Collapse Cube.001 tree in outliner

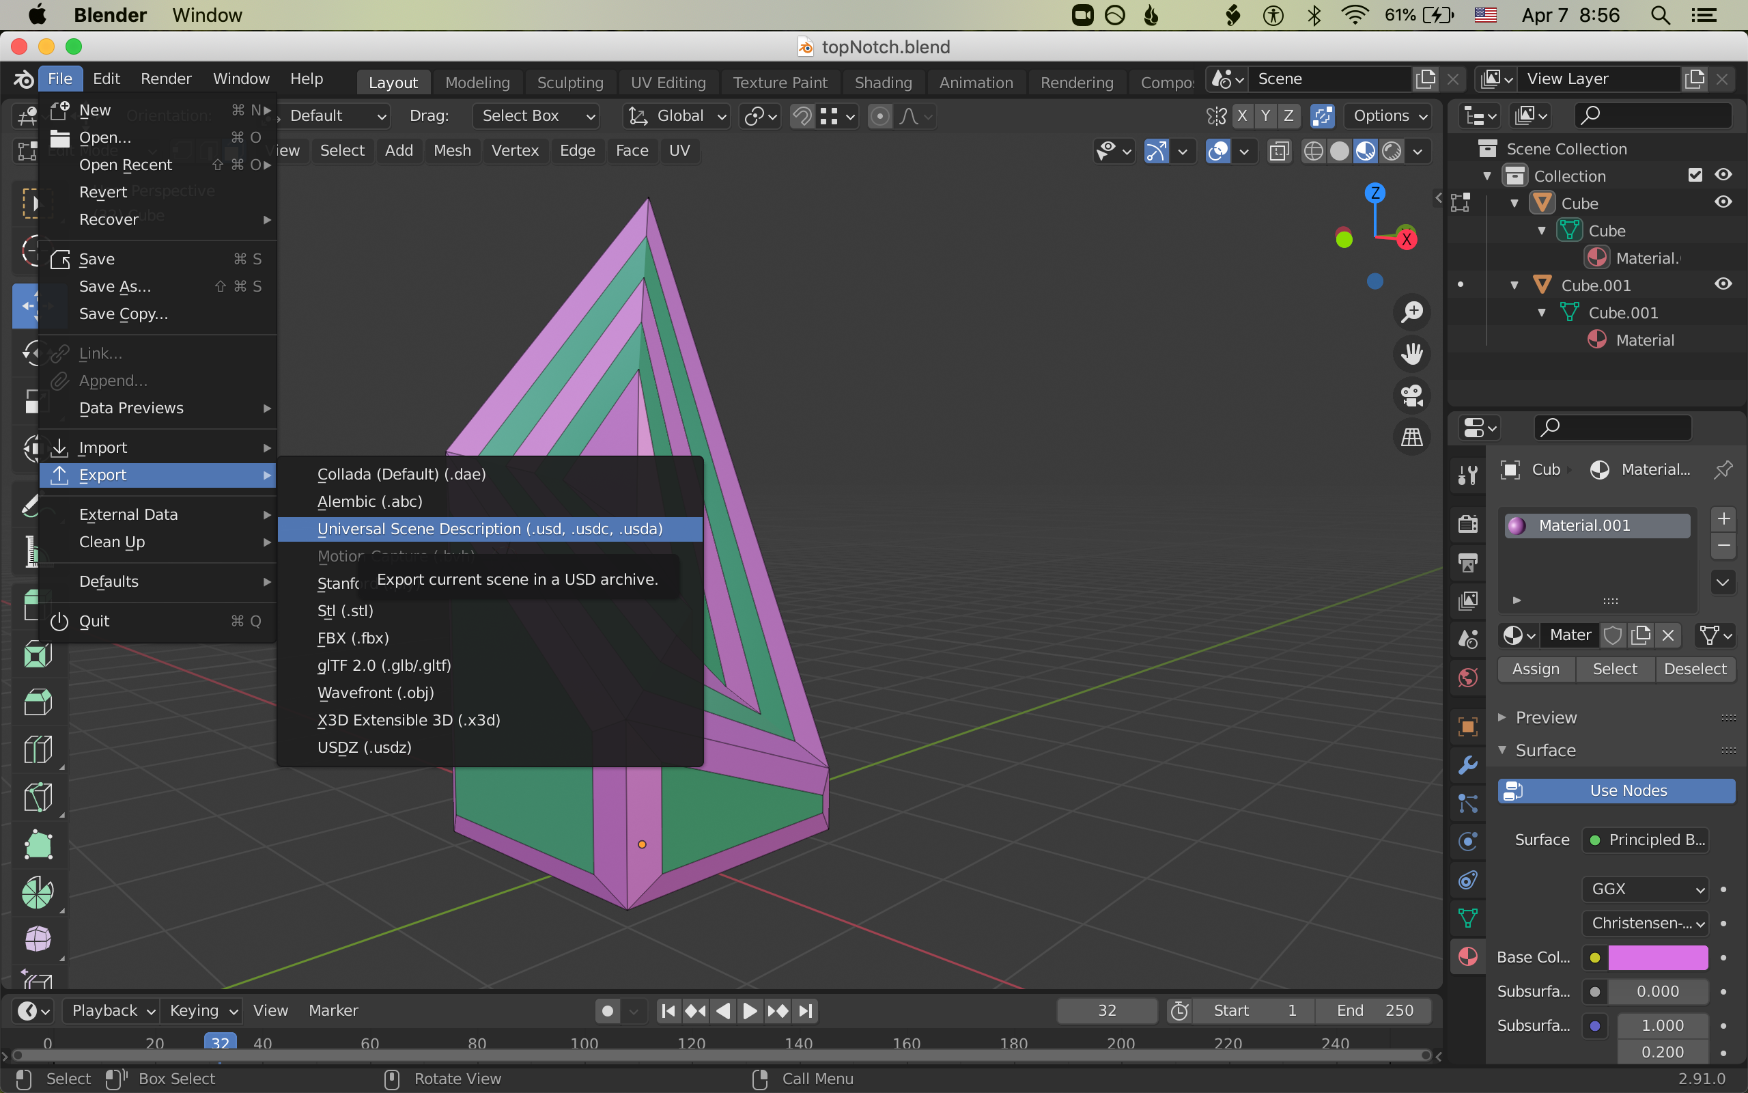(1514, 285)
